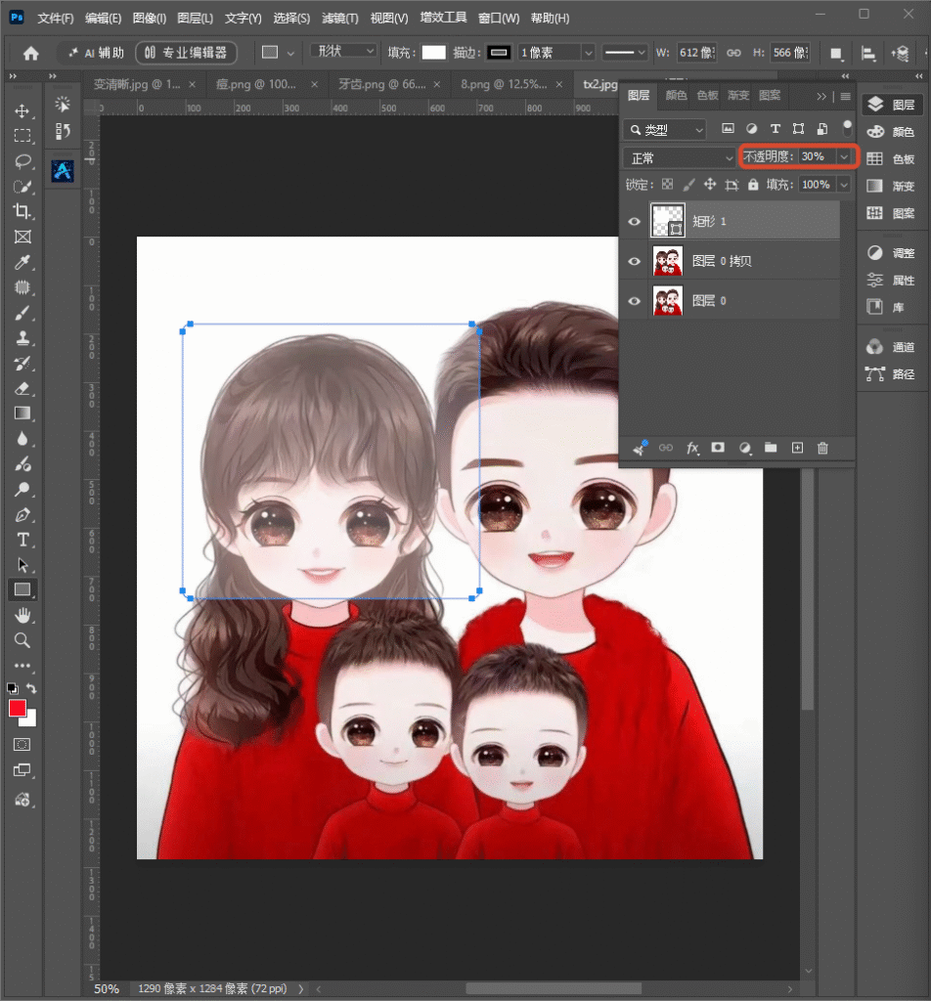This screenshot has height=1001, width=931.
Task: Select the Eyedropper tool
Action: click(x=22, y=262)
